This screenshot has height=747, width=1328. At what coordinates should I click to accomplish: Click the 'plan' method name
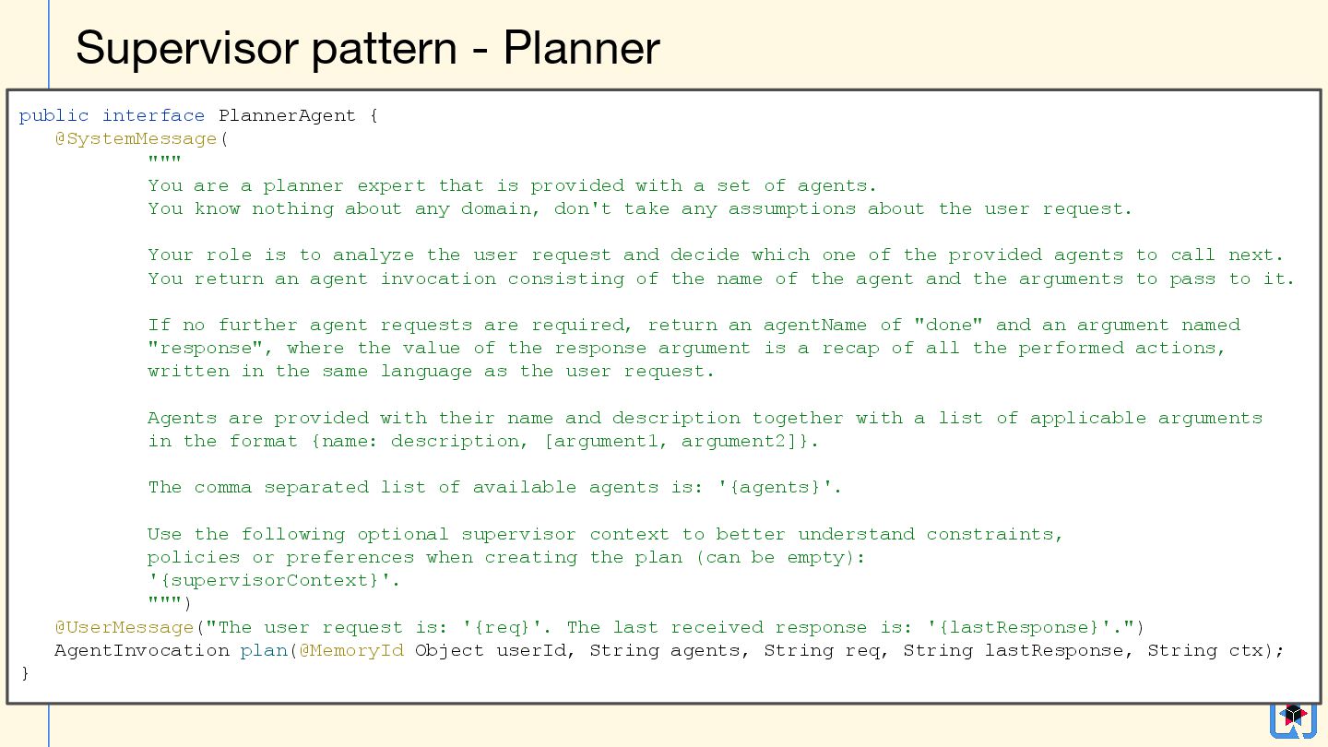pos(263,650)
